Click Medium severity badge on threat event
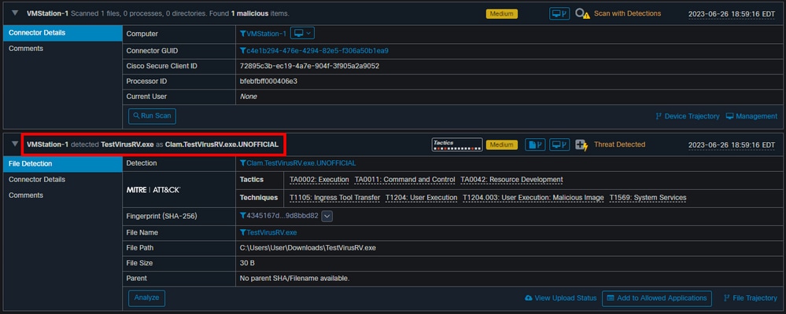The width and height of the screenshot is (786, 314). click(502, 145)
